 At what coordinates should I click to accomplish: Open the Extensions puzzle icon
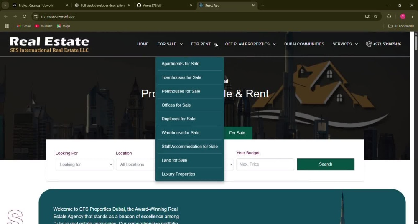click(389, 17)
